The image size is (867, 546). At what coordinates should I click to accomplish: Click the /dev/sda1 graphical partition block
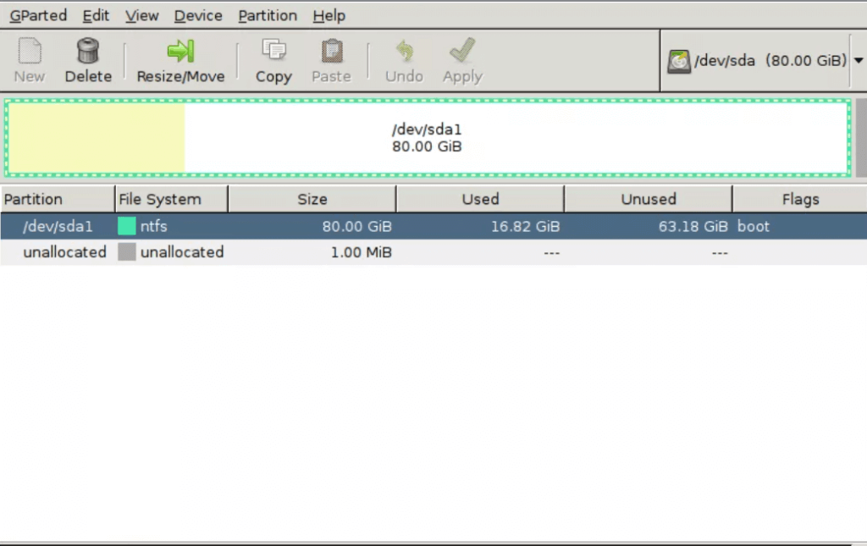(428, 138)
